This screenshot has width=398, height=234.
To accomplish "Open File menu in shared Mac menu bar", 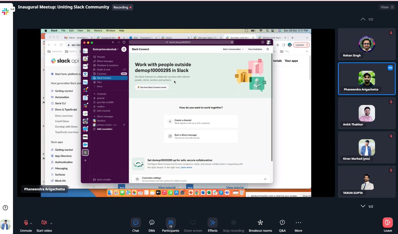I will [x=63, y=31].
